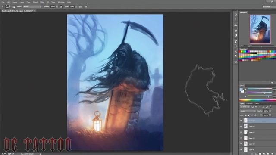Screen dimensions: 276x155
Task: Toggle lock all for layer
Action: coord(255,115)
